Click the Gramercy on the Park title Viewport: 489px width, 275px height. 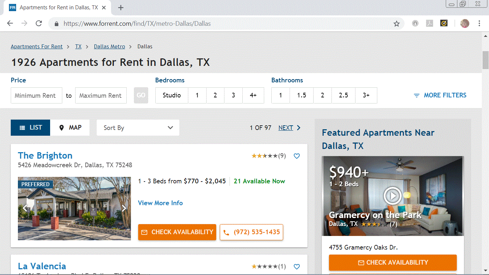click(x=375, y=215)
